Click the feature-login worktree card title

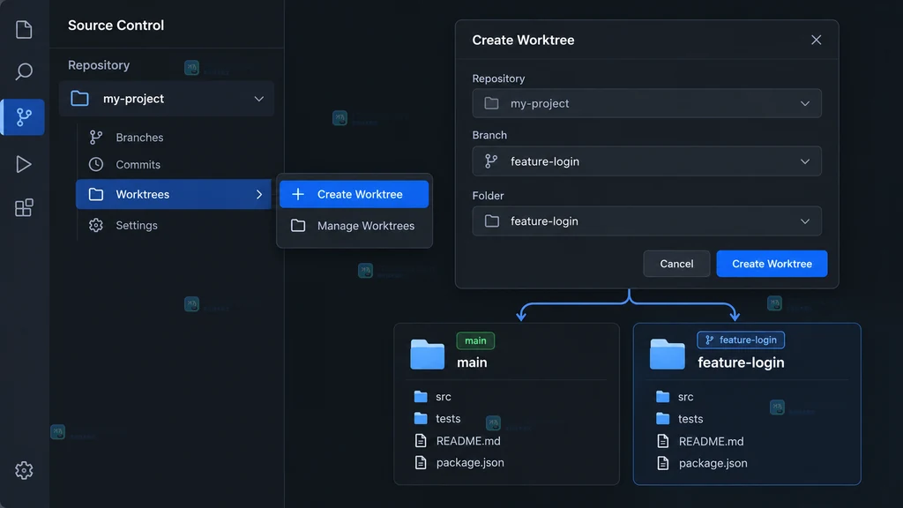point(741,362)
